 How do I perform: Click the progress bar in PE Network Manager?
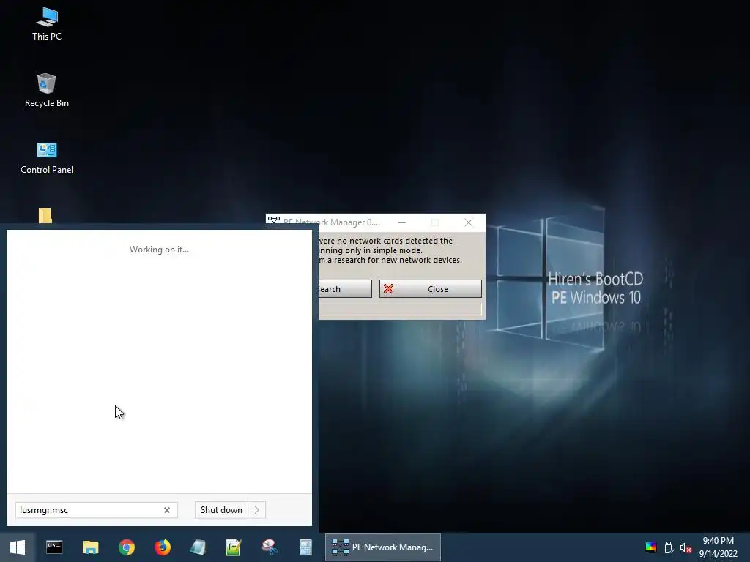point(400,310)
